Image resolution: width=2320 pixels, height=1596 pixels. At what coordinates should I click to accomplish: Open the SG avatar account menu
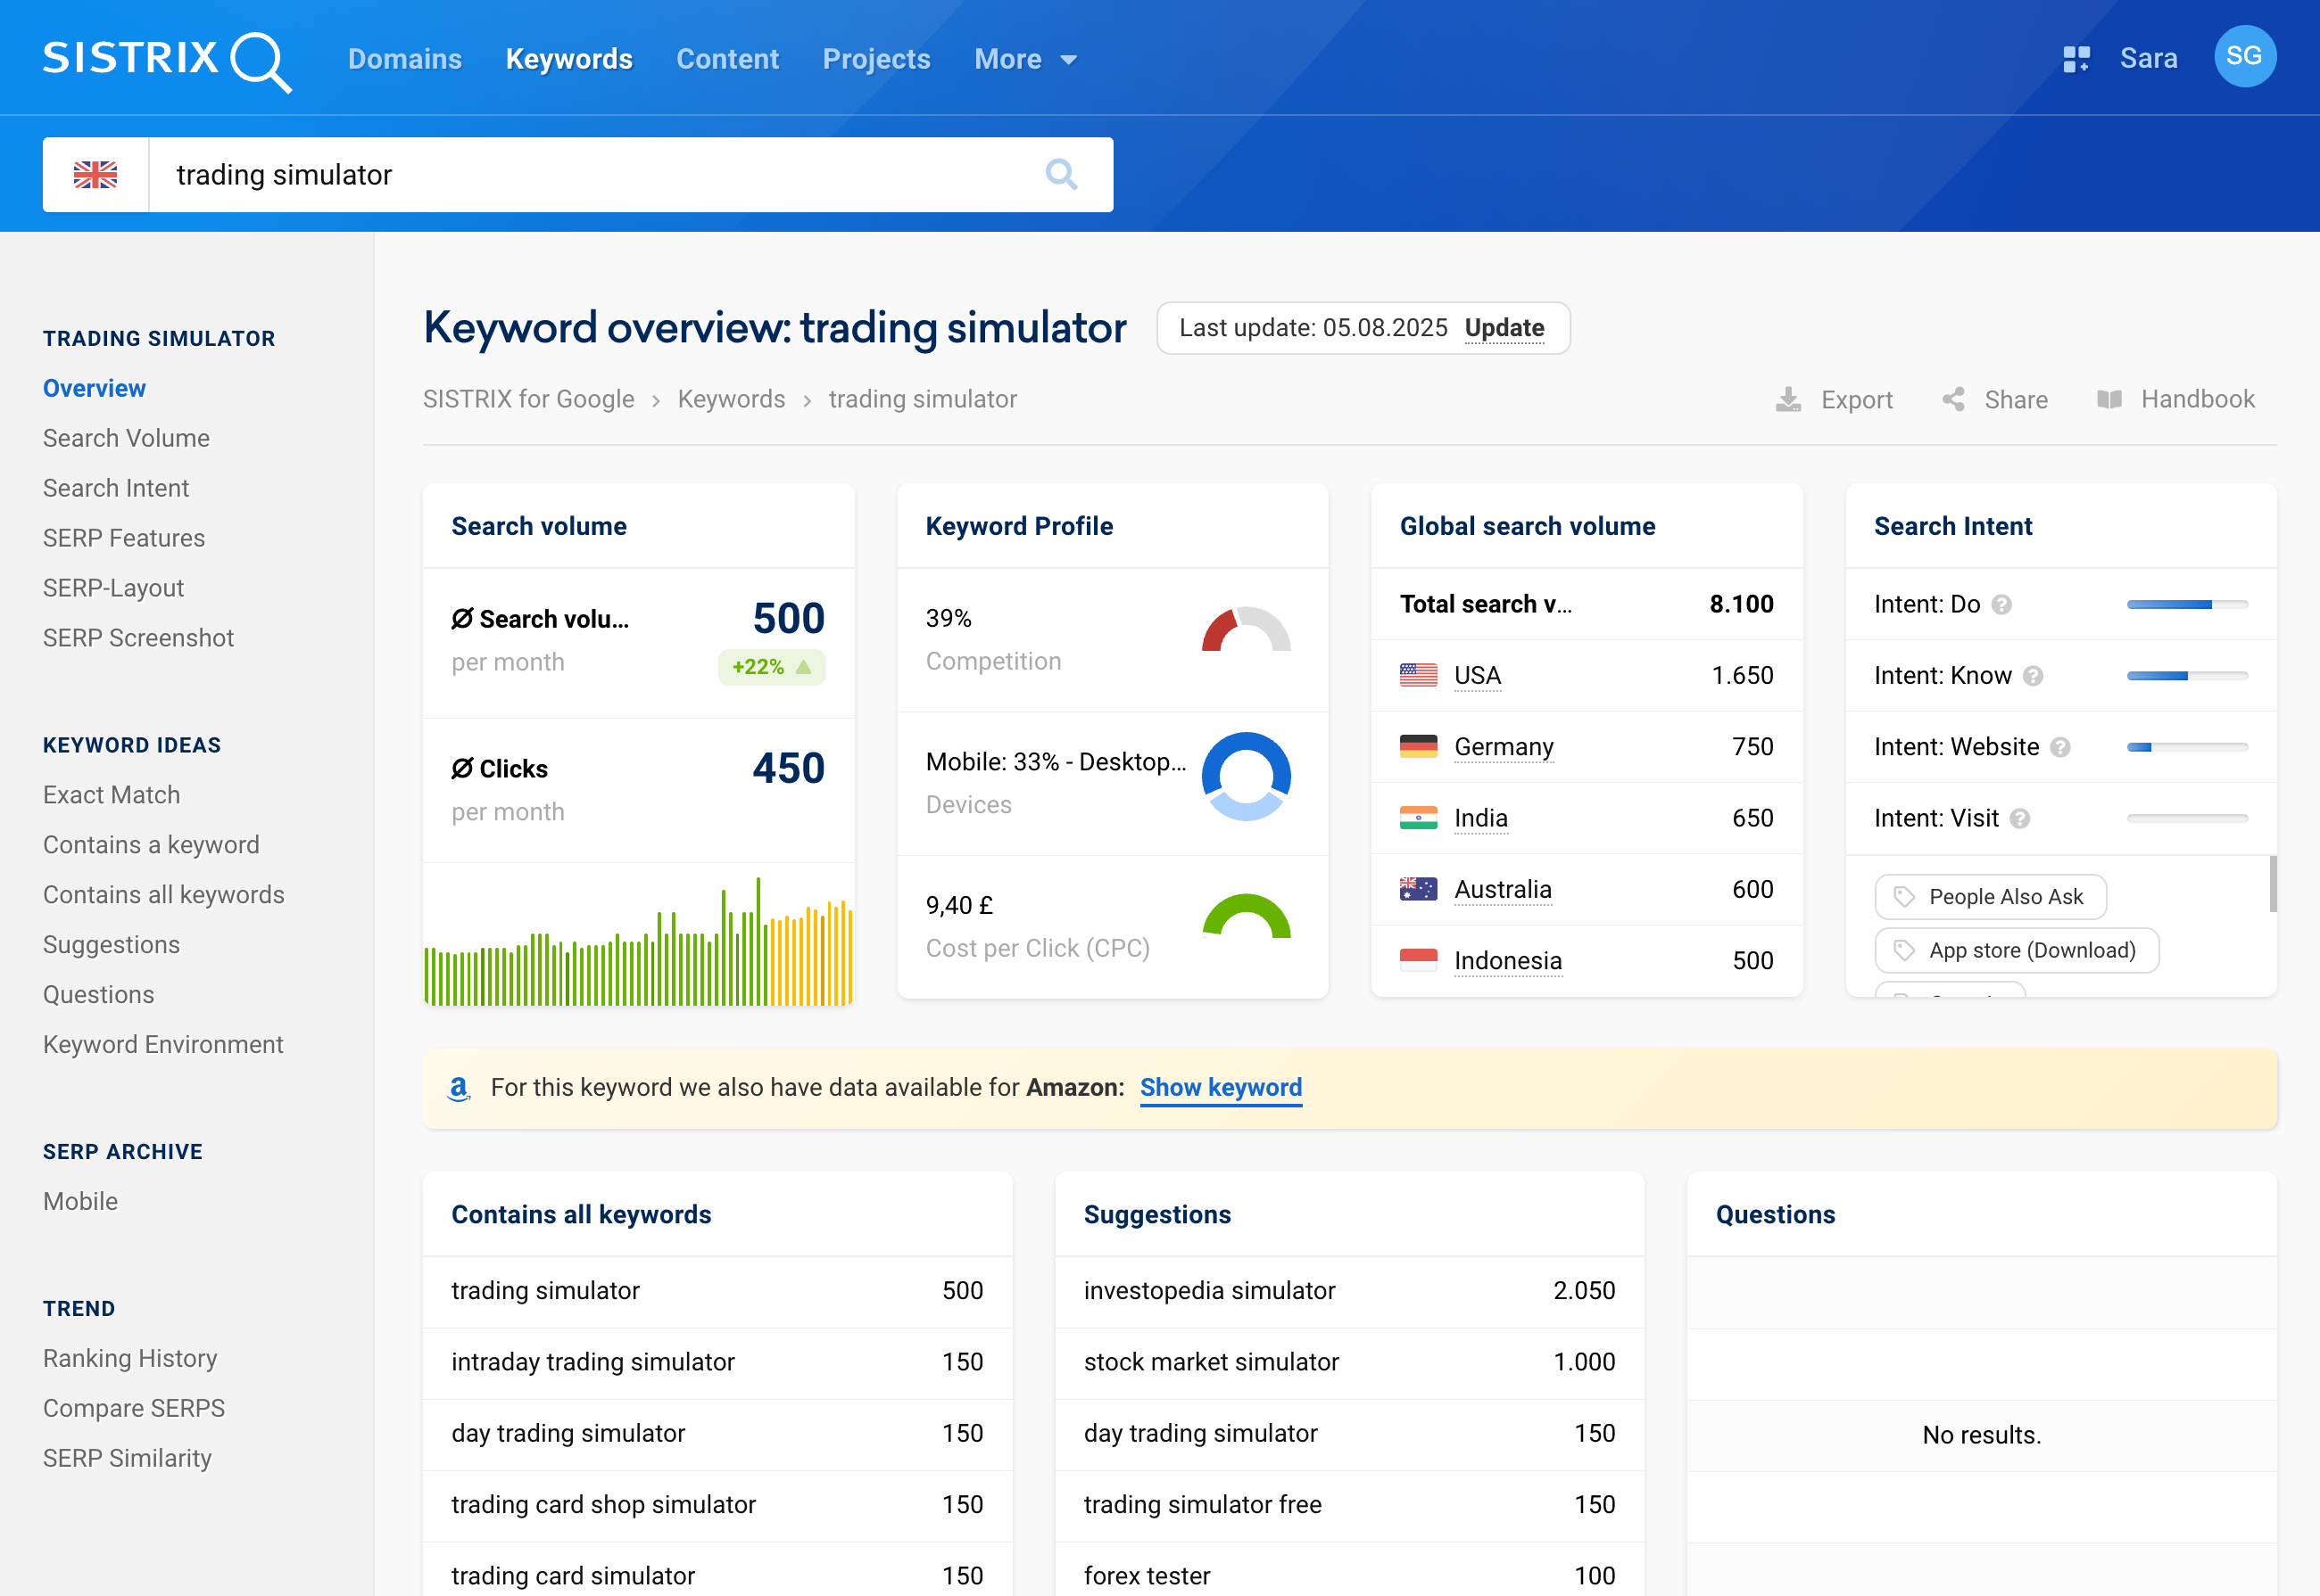pyautogui.click(x=2244, y=57)
